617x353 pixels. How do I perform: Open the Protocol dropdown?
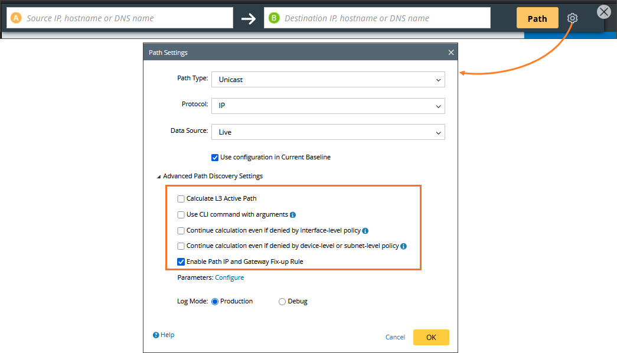click(x=328, y=106)
